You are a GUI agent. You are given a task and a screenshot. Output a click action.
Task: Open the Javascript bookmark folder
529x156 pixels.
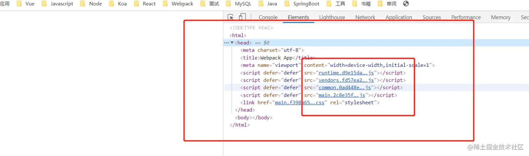pos(57,4)
